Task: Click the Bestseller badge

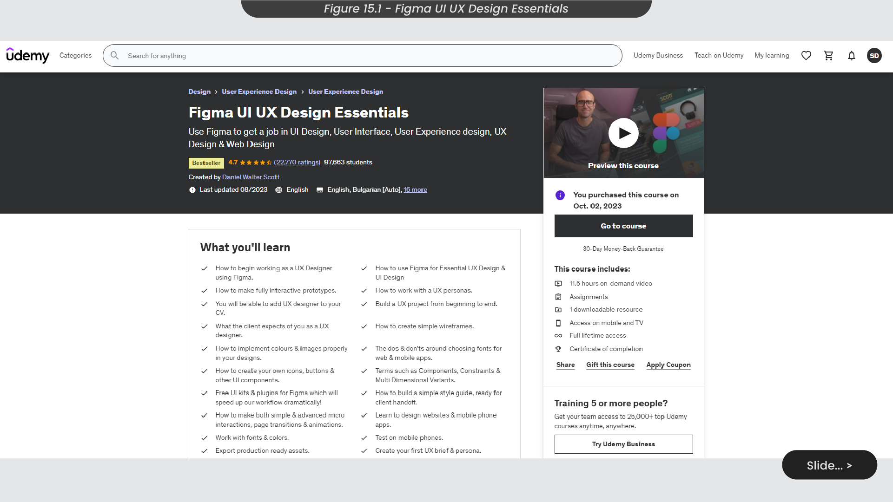Action: point(206,163)
